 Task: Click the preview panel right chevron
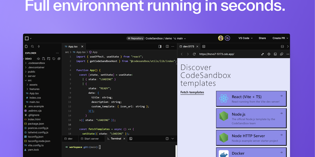[x=288, y=47]
